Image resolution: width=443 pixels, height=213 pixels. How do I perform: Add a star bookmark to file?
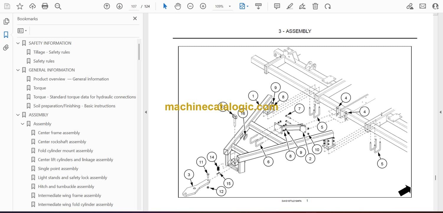pos(20,6)
